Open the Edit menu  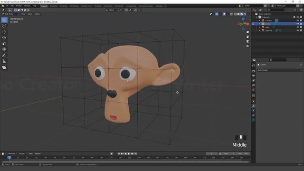pos(12,6)
